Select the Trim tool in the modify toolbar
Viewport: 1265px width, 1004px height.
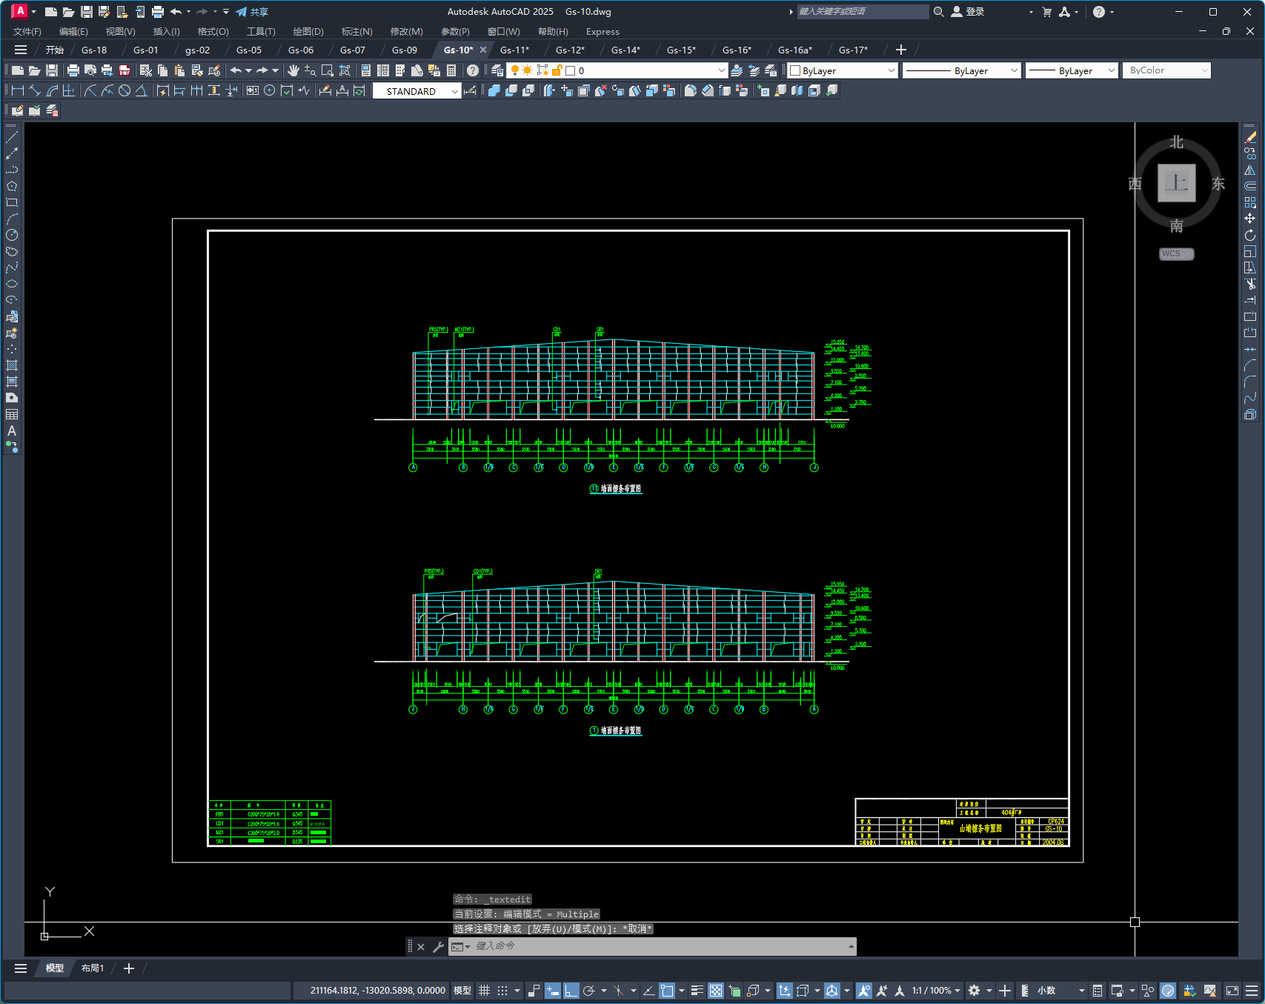(1250, 284)
